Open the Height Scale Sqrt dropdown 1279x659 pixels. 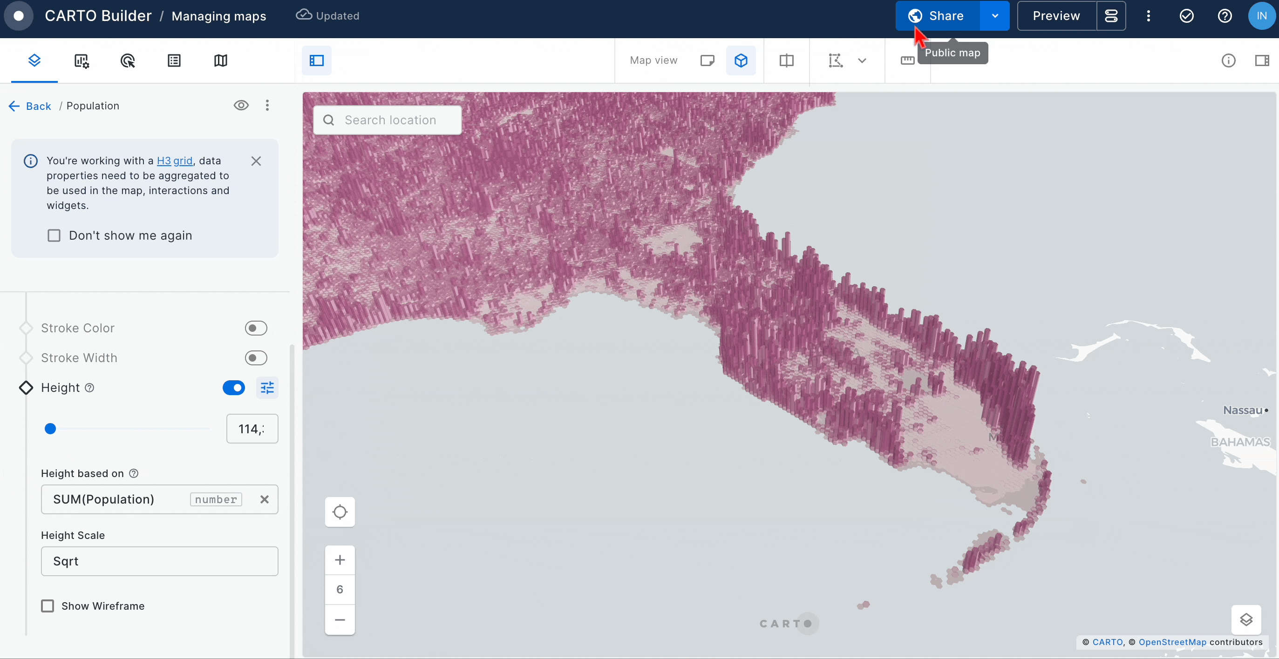click(159, 561)
